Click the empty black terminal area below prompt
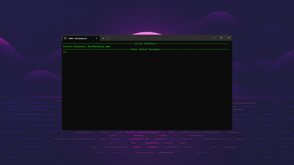Viewport: 294px width, 165px height. [147, 92]
